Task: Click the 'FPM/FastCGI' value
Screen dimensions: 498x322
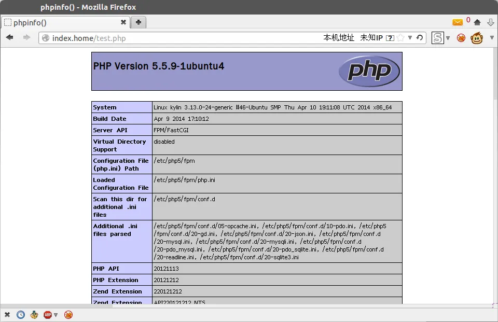Action: pyautogui.click(x=171, y=130)
